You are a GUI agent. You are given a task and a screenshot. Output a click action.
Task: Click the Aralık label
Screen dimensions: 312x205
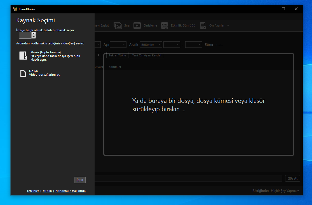pyautogui.click(x=134, y=45)
